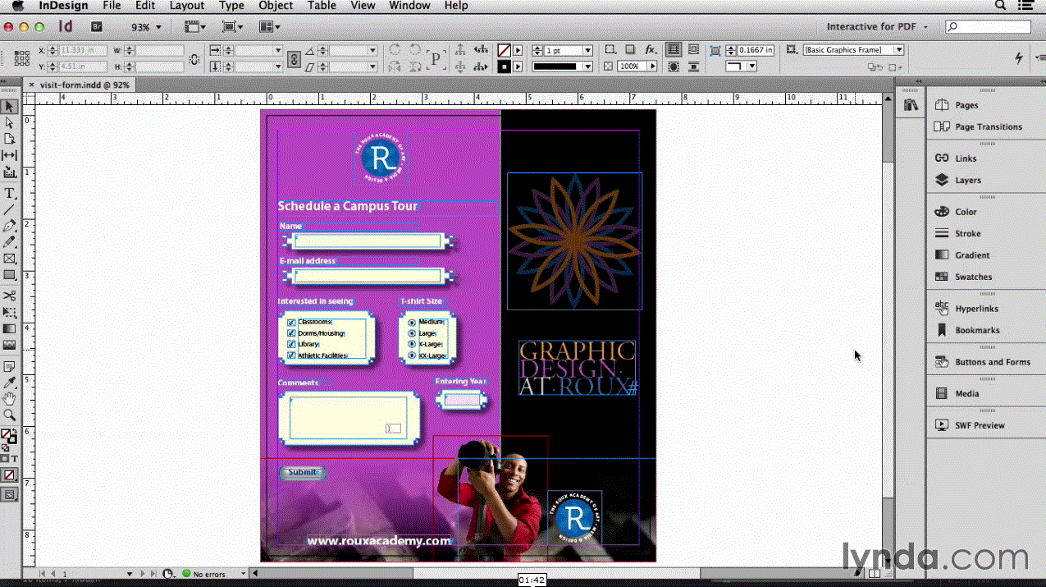
Task: Select the Gradient Swatch tool
Action: pos(10,328)
